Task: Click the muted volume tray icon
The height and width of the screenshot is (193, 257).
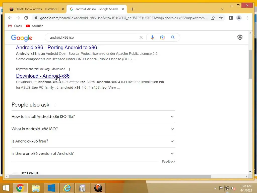Action: 233,188
